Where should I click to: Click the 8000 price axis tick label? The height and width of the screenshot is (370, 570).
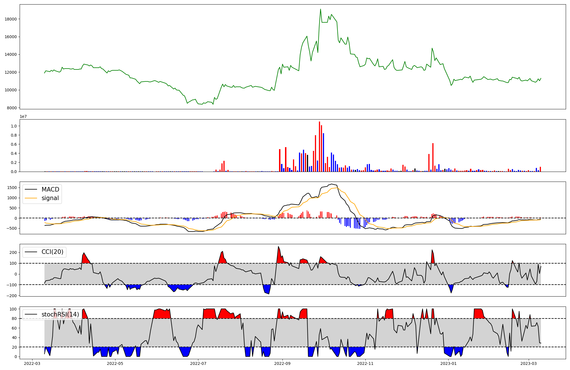tap(12, 108)
